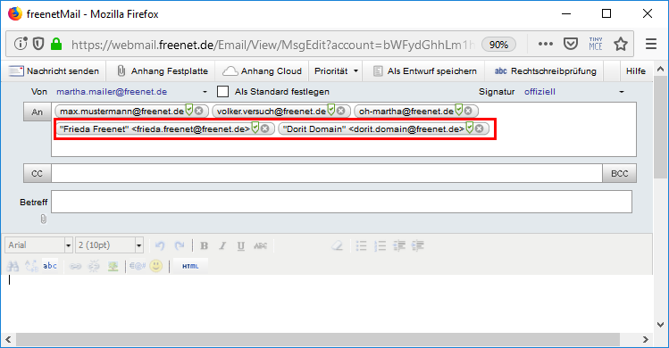The width and height of the screenshot is (669, 348).
Task: Increase the text indent
Action: [418, 245]
